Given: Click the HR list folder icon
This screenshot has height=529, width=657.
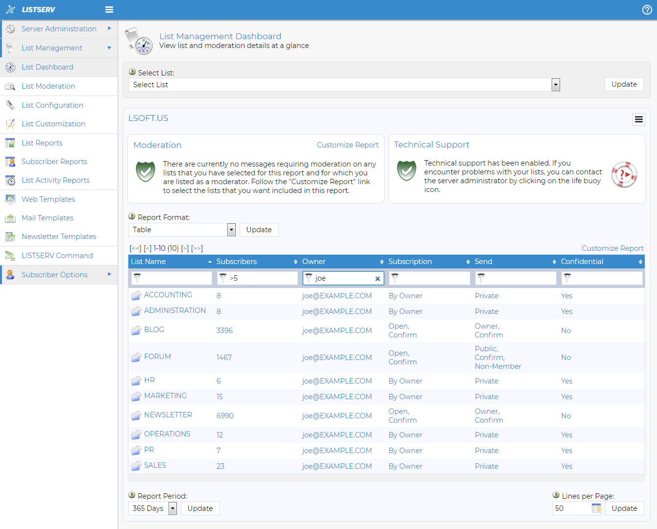Looking at the screenshot, I should (136, 381).
